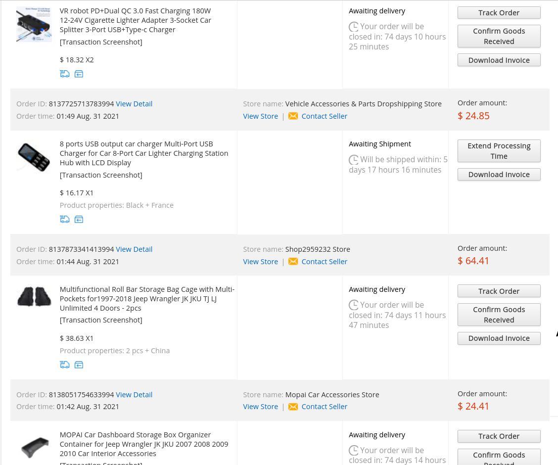Contact Seller of Mopai Car Accessories Store

(x=324, y=407)
